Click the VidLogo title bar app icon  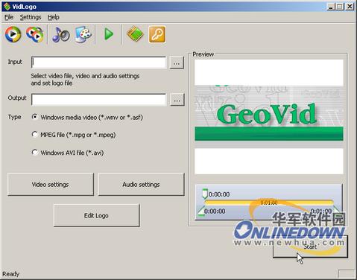point(7,7)
